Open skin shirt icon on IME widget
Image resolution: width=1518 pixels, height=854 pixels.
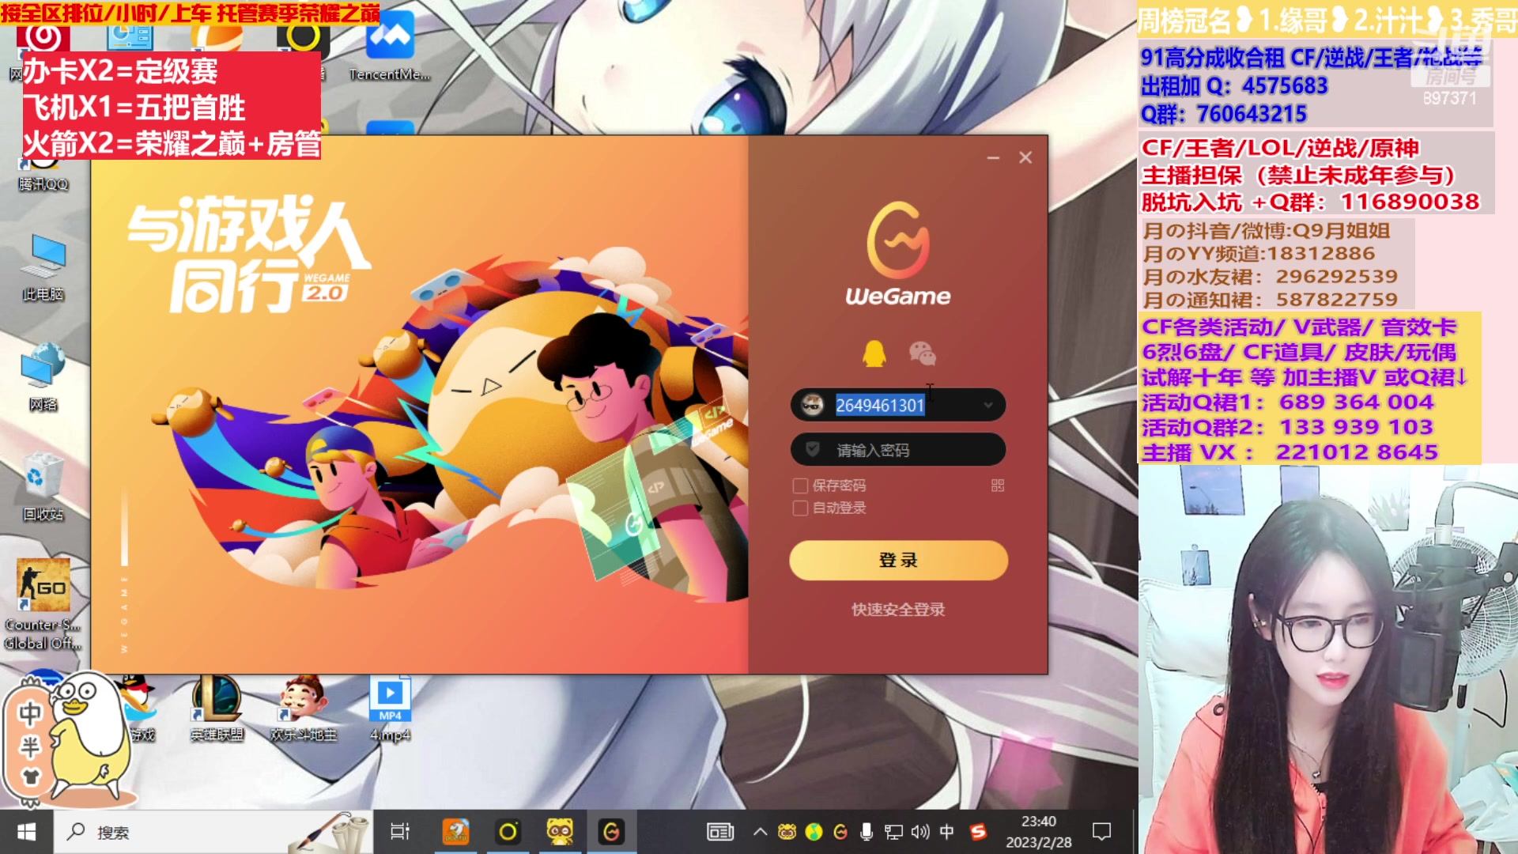pyautogui.click(x=30, y=777)
